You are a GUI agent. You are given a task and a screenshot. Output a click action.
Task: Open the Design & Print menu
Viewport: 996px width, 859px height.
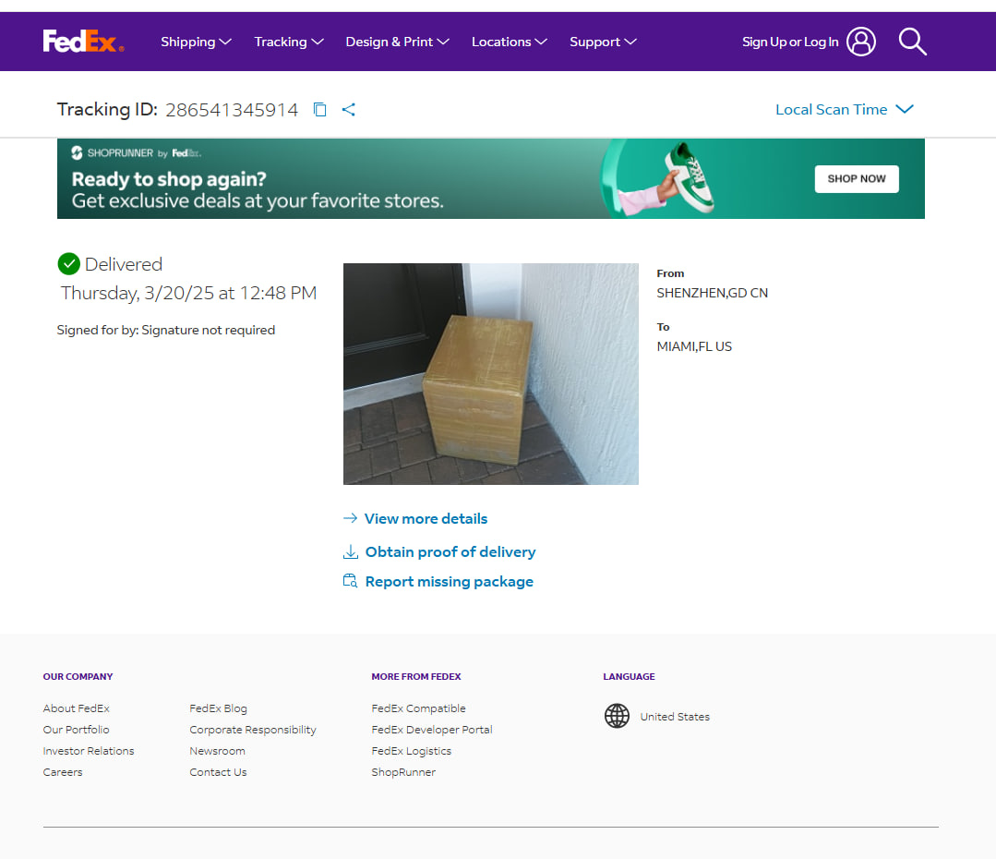(397, 42)
